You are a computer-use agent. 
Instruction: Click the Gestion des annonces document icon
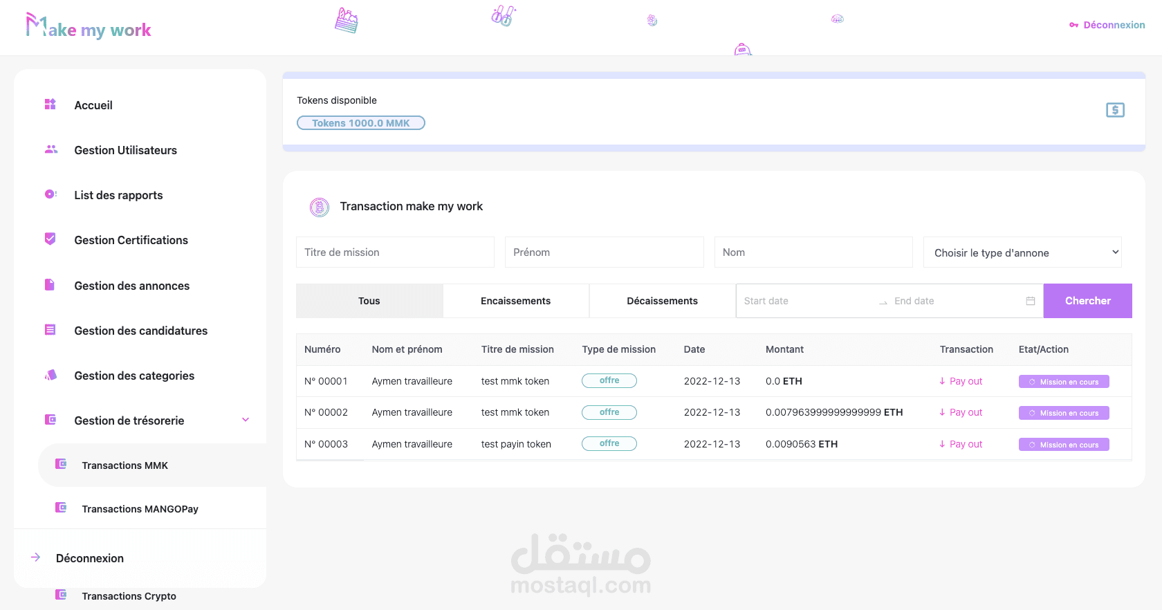(x=50, y=284)
